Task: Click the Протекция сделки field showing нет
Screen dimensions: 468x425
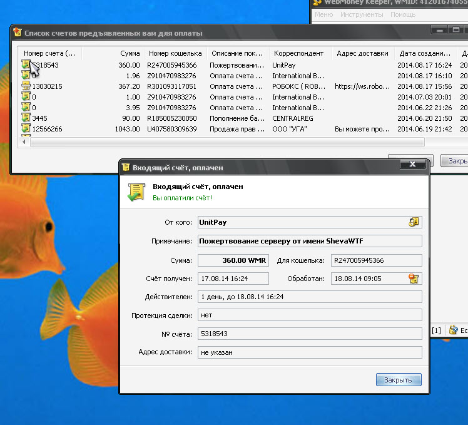Action: point(310,315)
